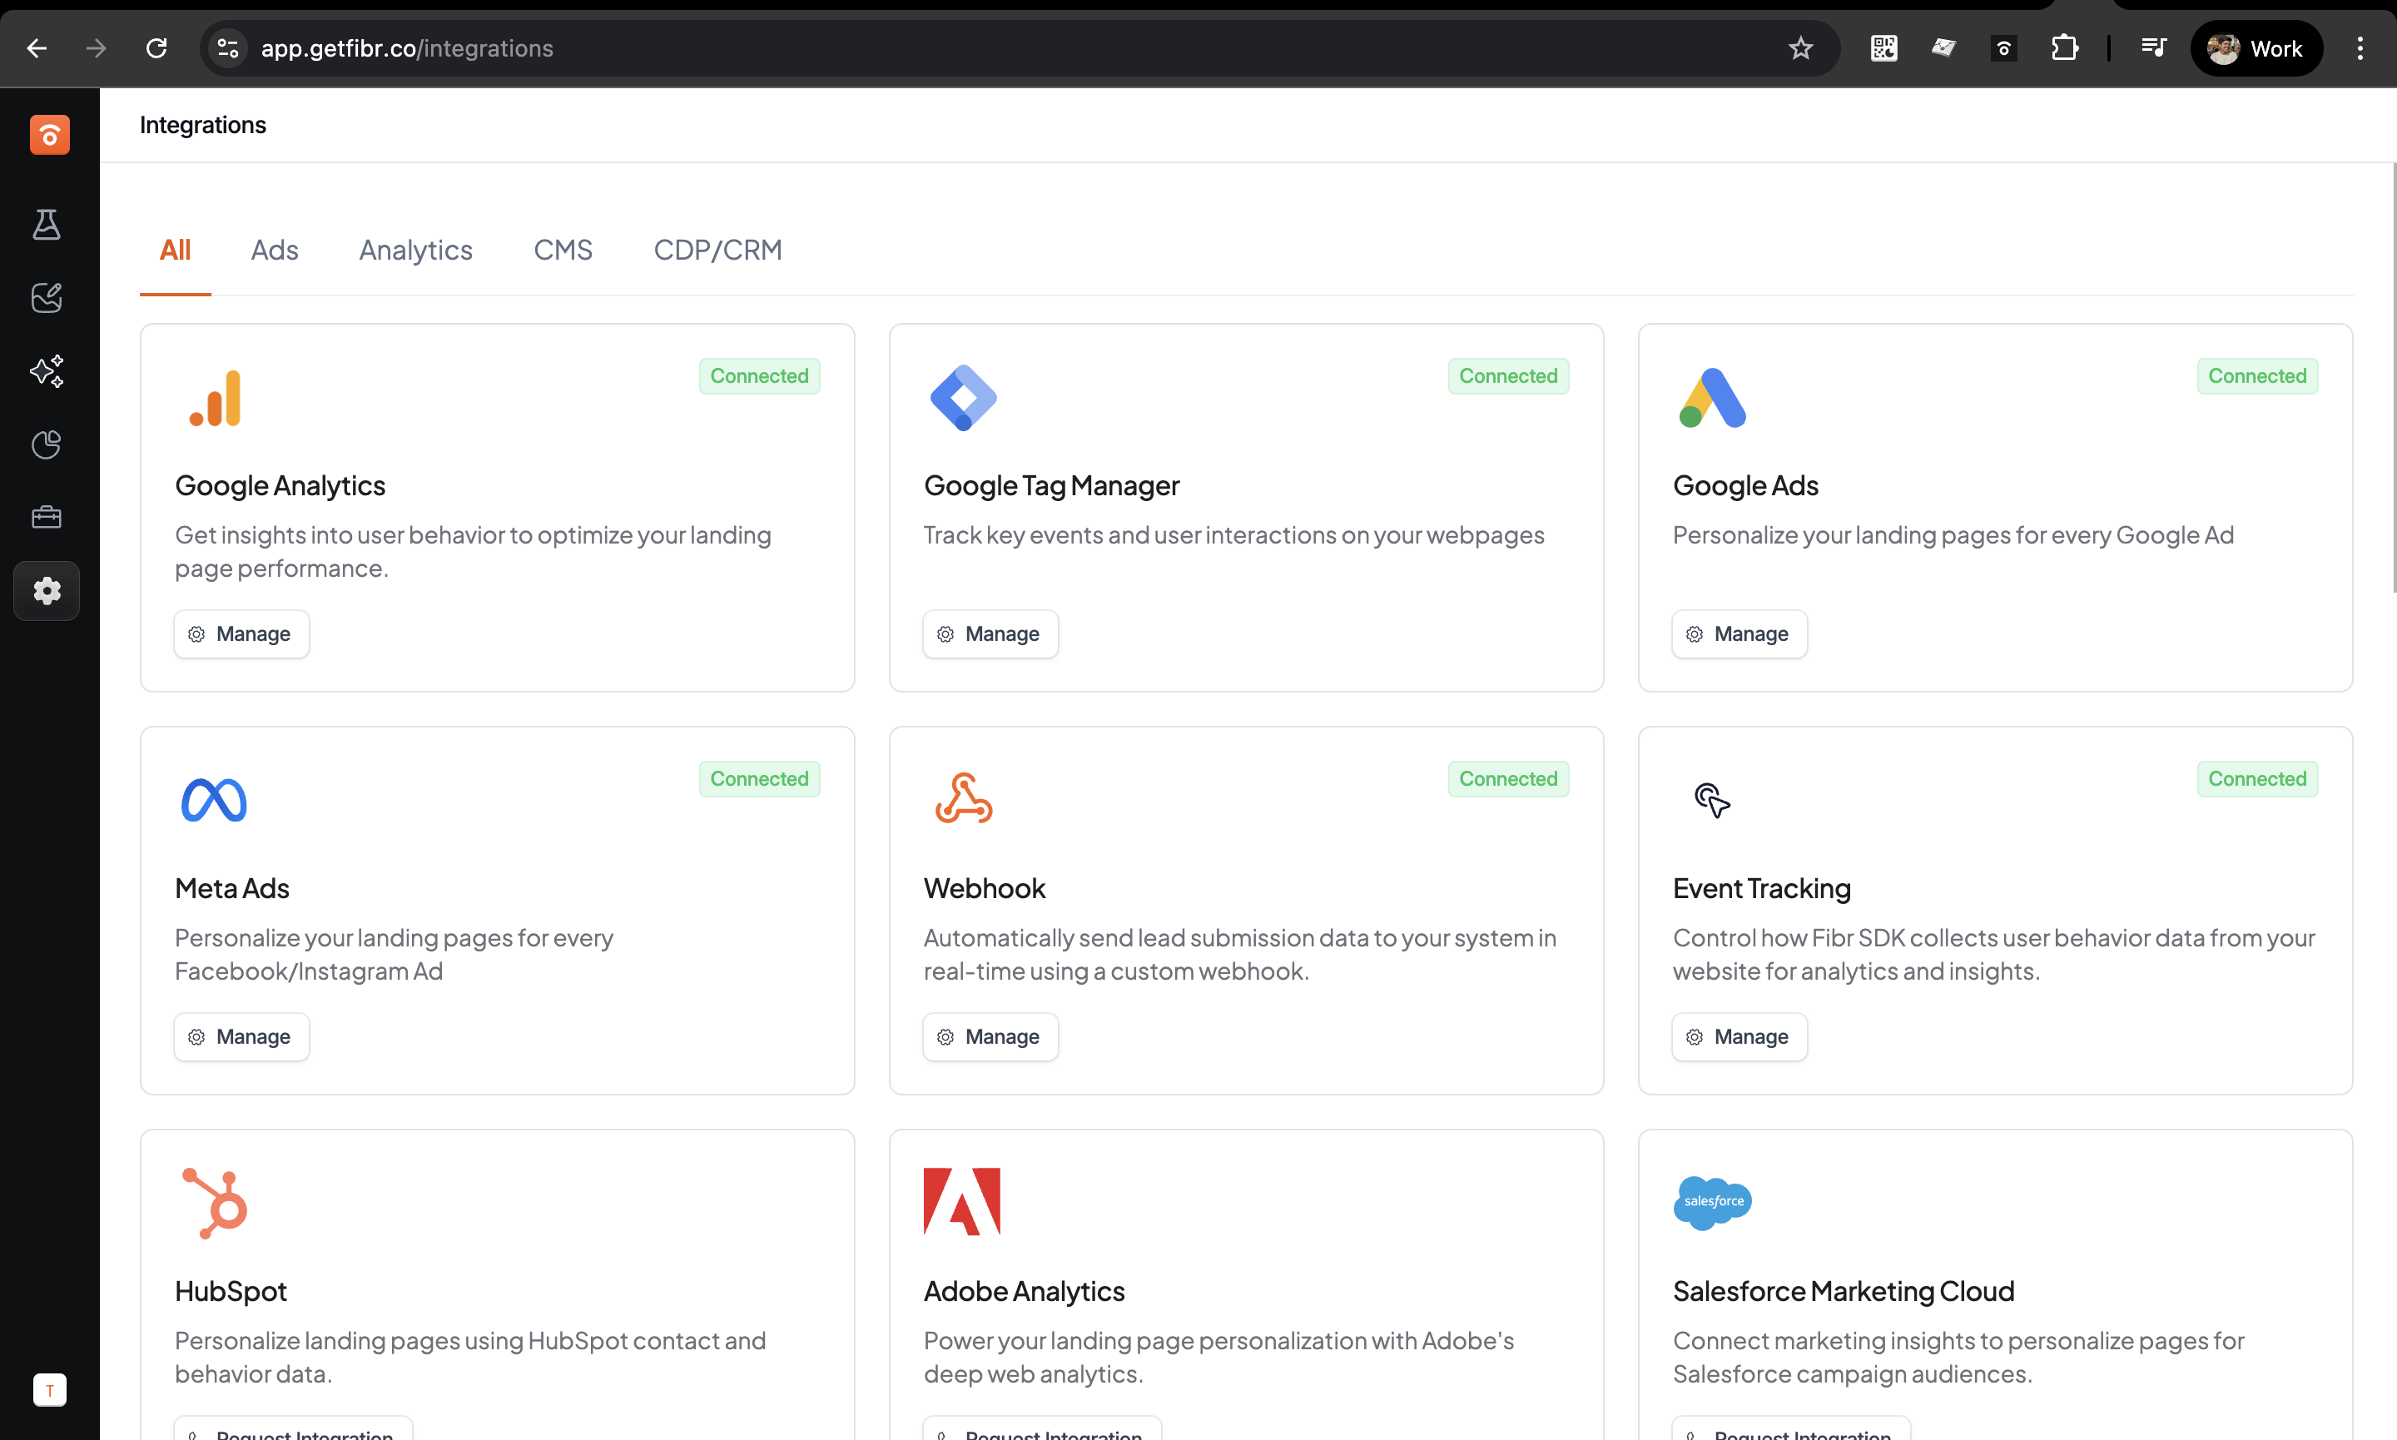Image resolution: width=2397 pixels, height=1440 pixels.
Task: Click the bookmark star in address bar
Action: coord(1800,48)
